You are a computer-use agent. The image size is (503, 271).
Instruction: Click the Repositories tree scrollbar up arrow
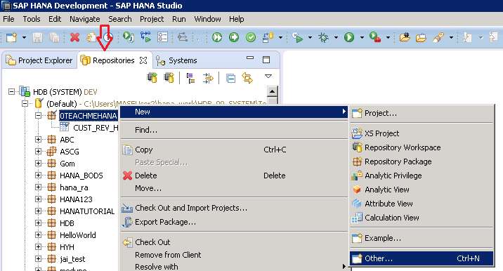272,91
